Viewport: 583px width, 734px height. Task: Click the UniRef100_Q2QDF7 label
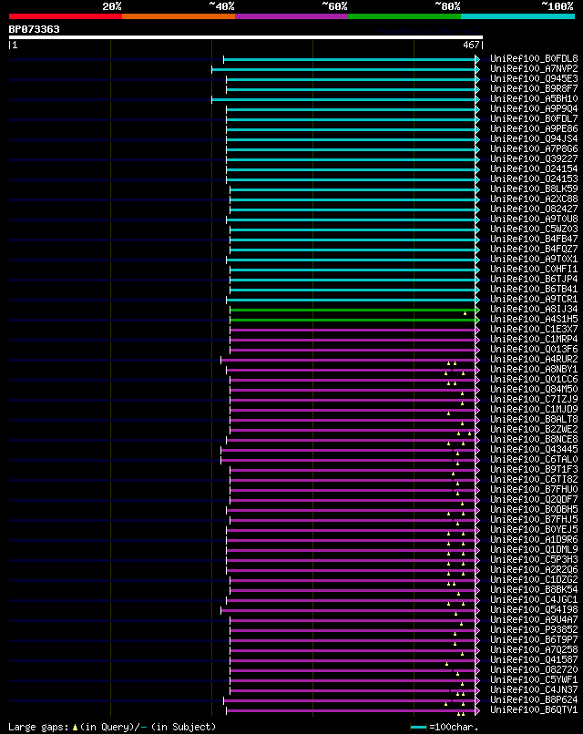[x=534, y=499]
